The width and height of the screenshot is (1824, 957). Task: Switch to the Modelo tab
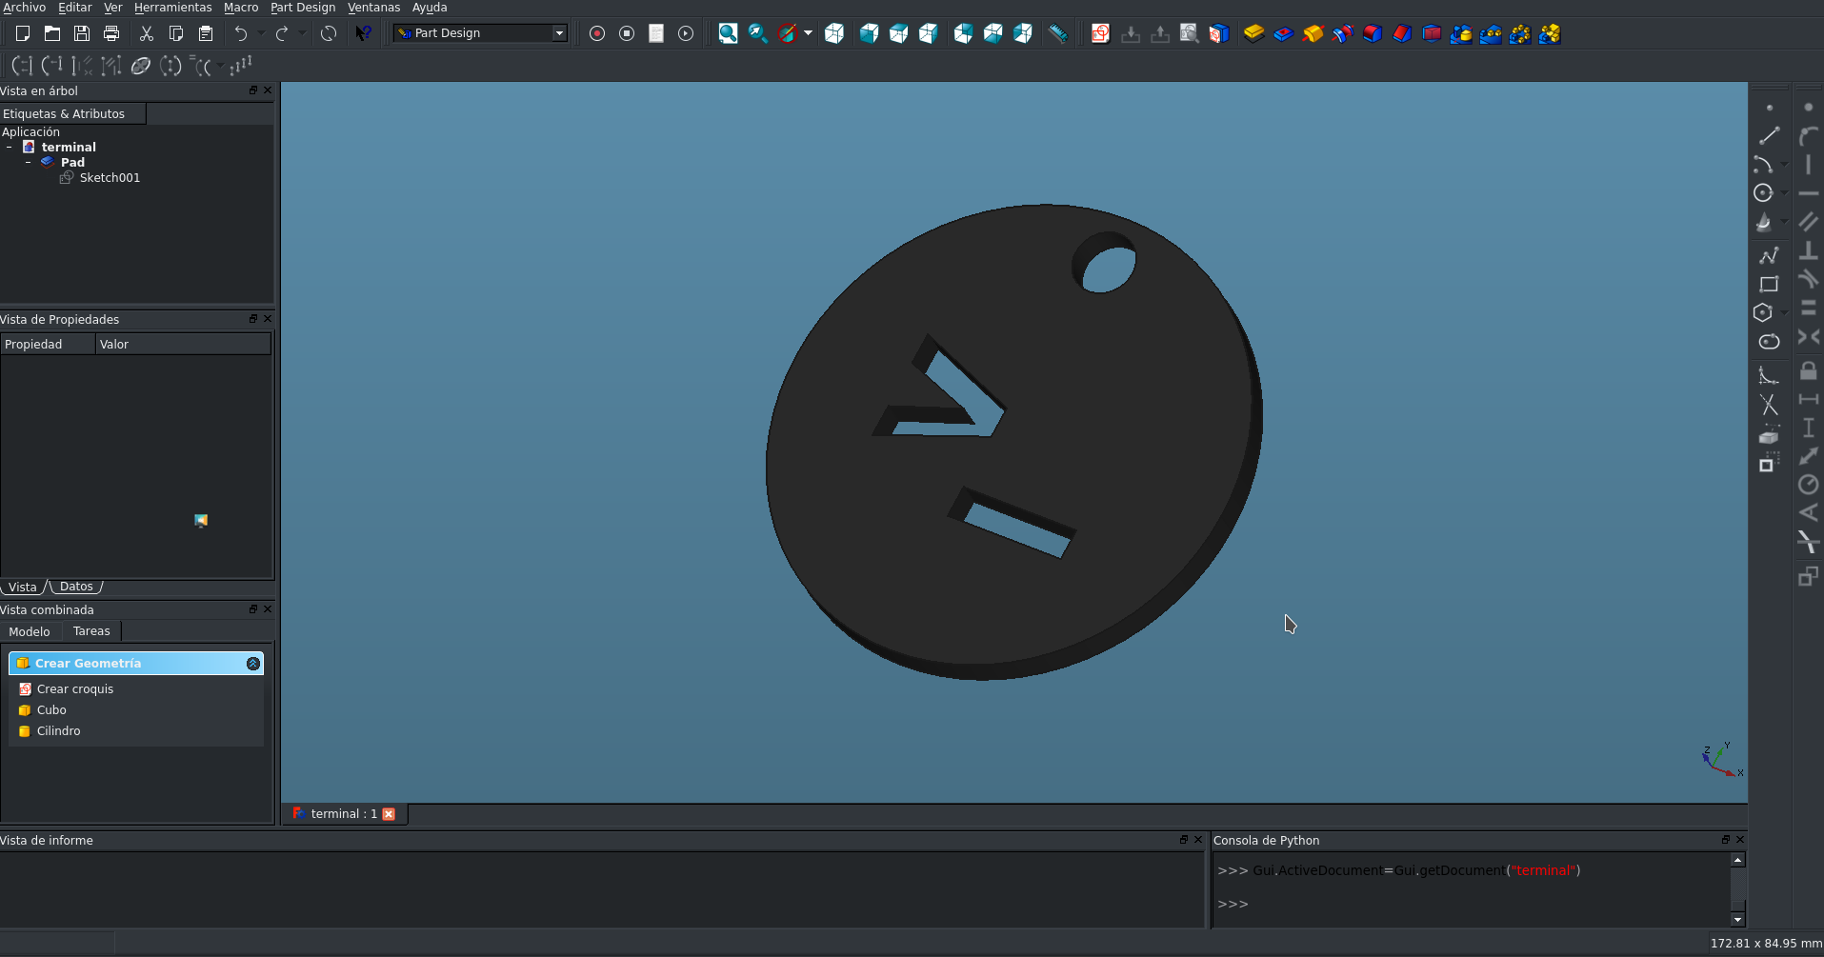(x=30, y=631)
